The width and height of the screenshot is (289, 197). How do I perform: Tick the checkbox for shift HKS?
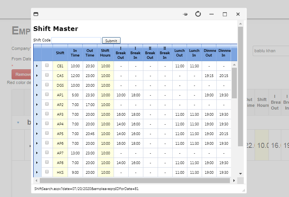click(47, 172)
